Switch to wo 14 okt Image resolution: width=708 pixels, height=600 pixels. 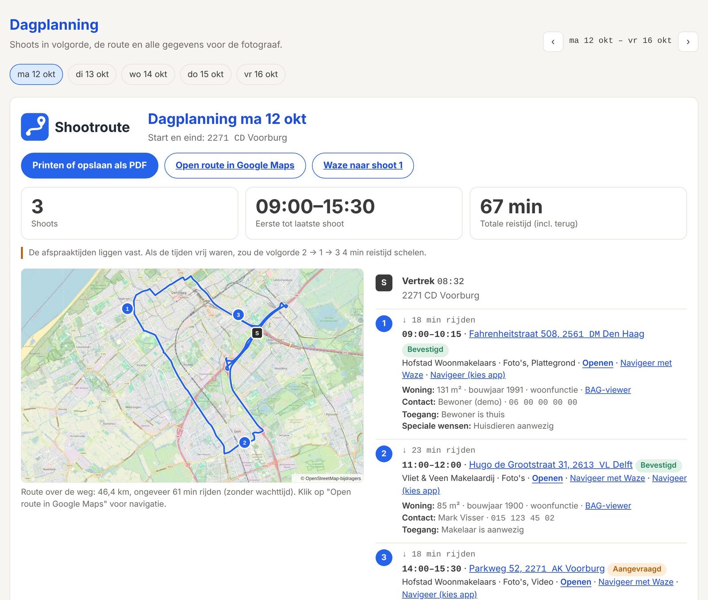click(148, 74)
